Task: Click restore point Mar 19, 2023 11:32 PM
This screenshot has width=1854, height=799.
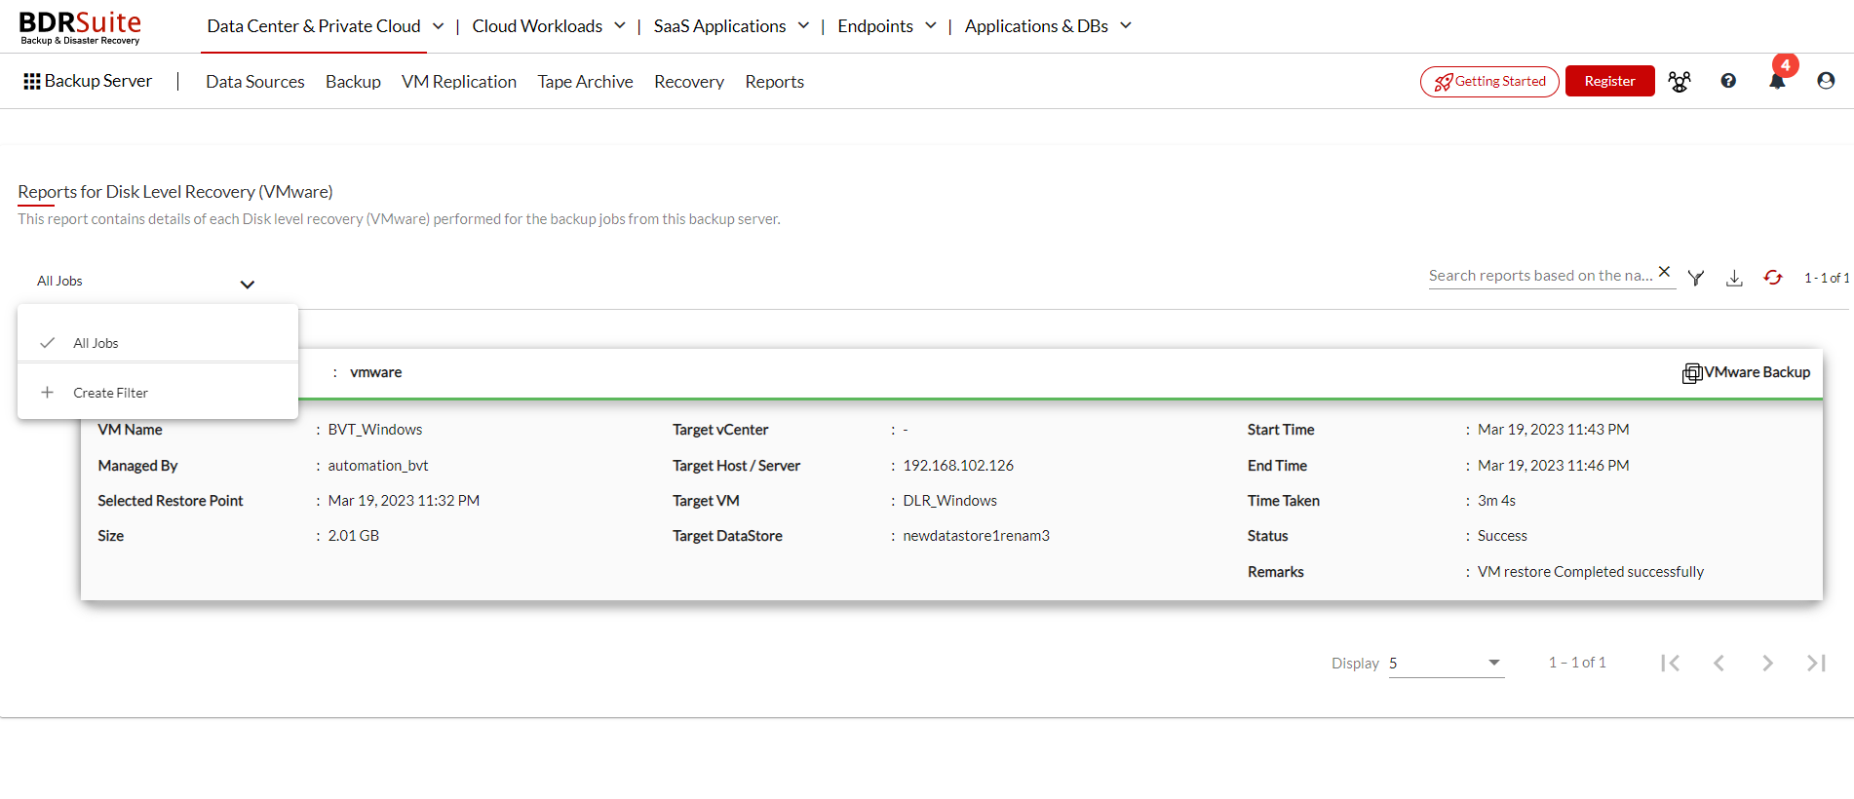Action: click(x=404, y=501)
